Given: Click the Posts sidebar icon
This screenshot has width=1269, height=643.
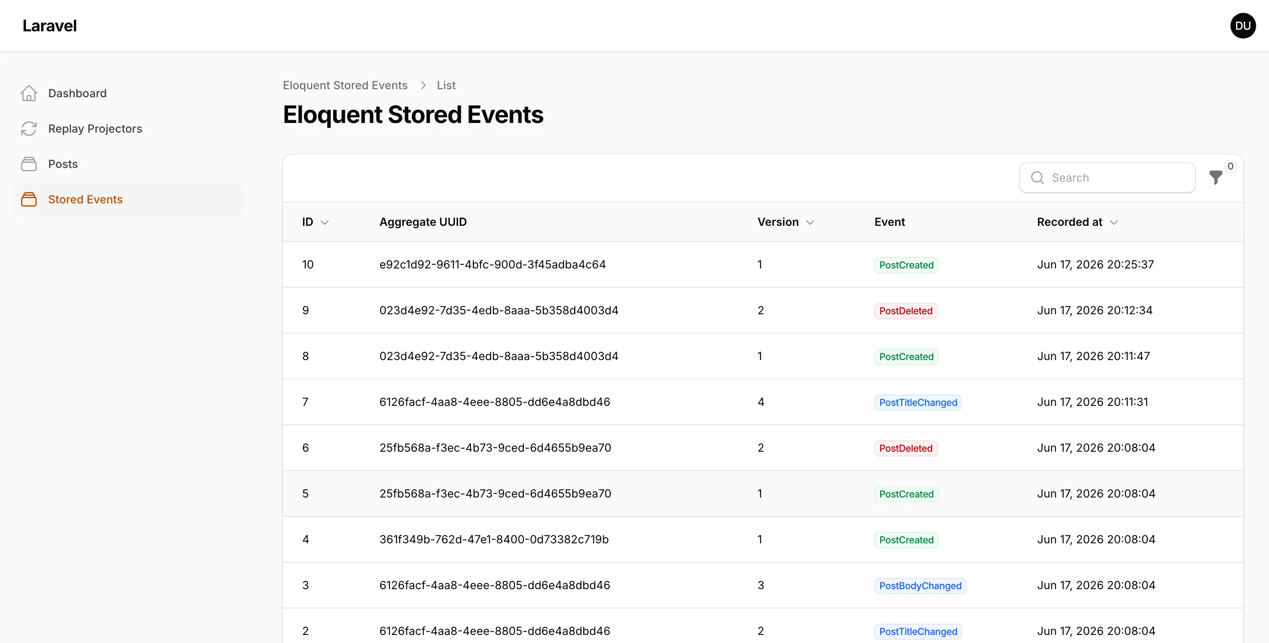Looking at the screenshot, I should coord(29,164).
